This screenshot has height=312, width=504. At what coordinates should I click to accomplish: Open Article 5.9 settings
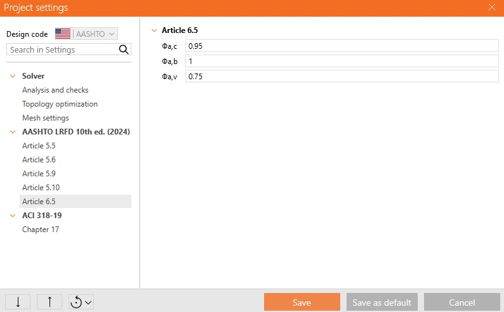39,174
